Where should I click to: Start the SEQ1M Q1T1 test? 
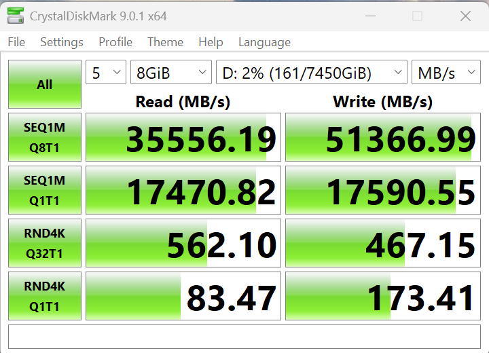pyautogui.click(x=45, y=190)
